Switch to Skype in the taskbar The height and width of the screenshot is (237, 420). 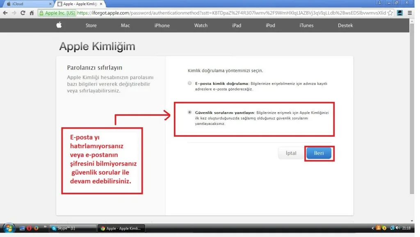[73, 228]
